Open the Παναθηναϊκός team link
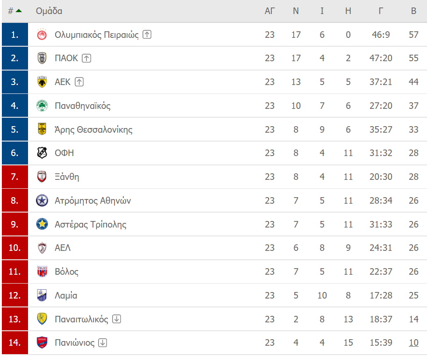 (x=83, y=106)
